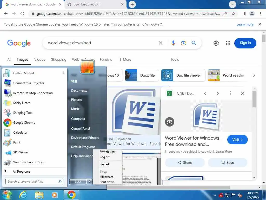Image resolution: width=266 pixels, height=200 pixels.
Task: Launch Paint from Start menu
Action: (35, 142)
